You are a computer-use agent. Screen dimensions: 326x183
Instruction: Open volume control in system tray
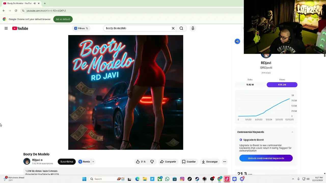coord(308,179)
